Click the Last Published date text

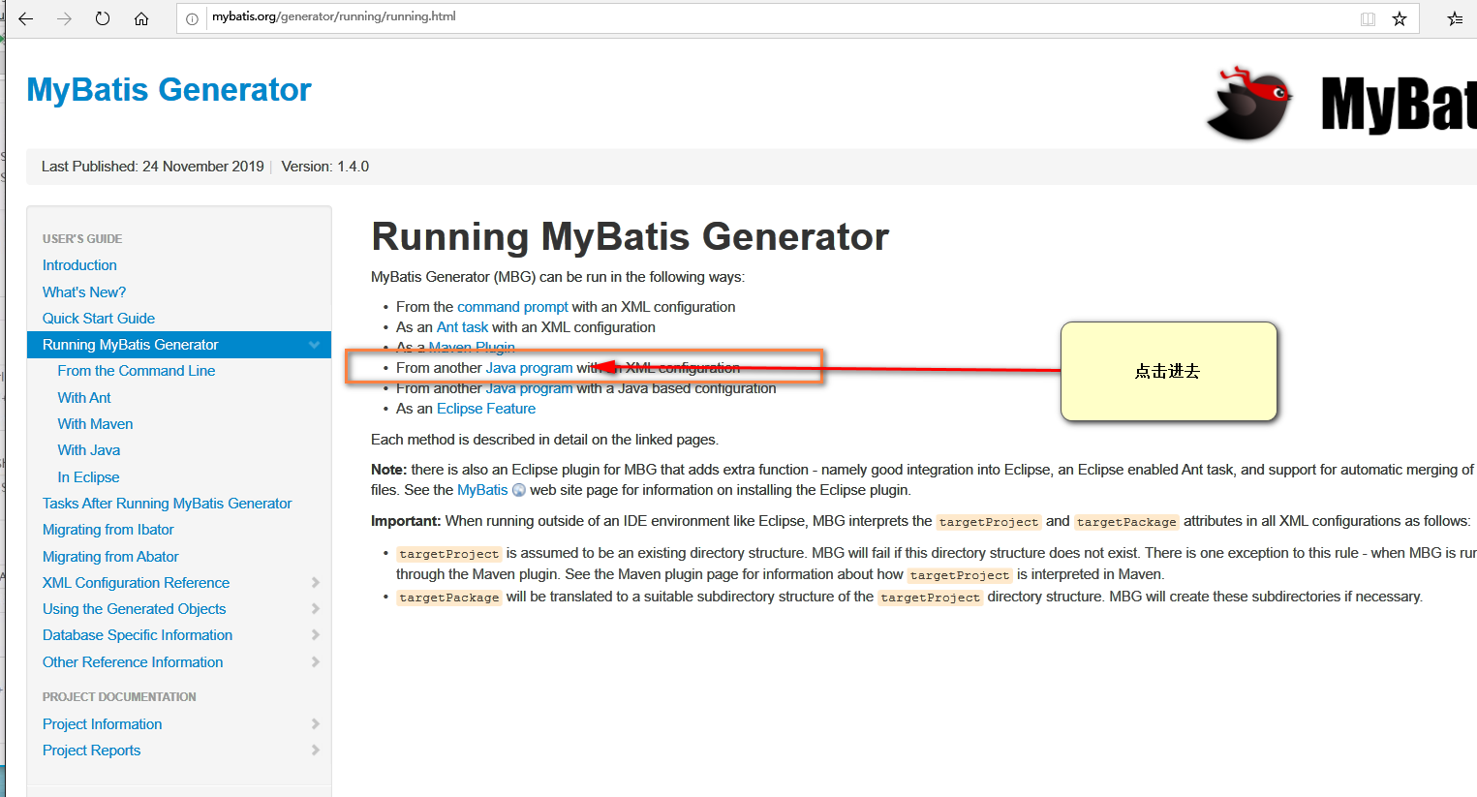pos(153,167)
